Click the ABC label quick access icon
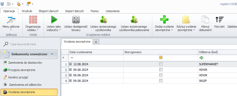The width and height of the screenshot is (237, 96). (x=29, y=4)
